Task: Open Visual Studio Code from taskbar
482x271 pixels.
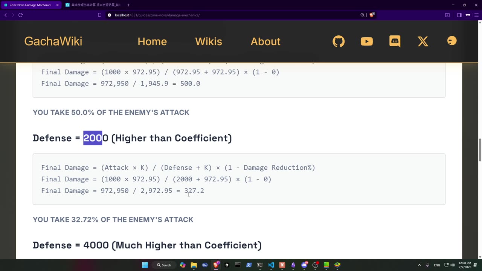Action: (271, 265)
